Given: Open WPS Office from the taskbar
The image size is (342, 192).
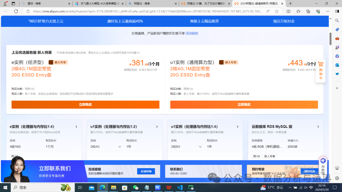Looking at the screenshot, I should coord(168,188).
